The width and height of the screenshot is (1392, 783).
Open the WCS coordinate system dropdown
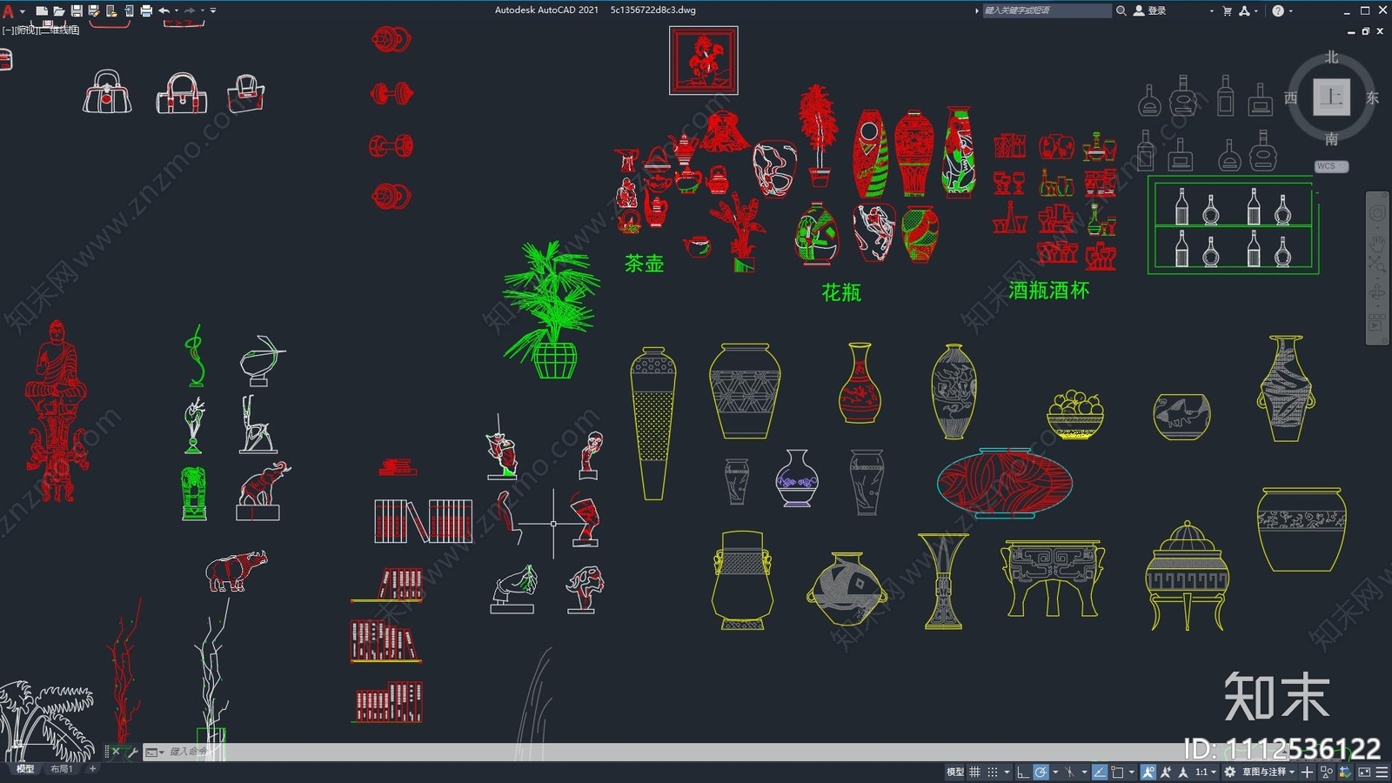coord(1331,166)
